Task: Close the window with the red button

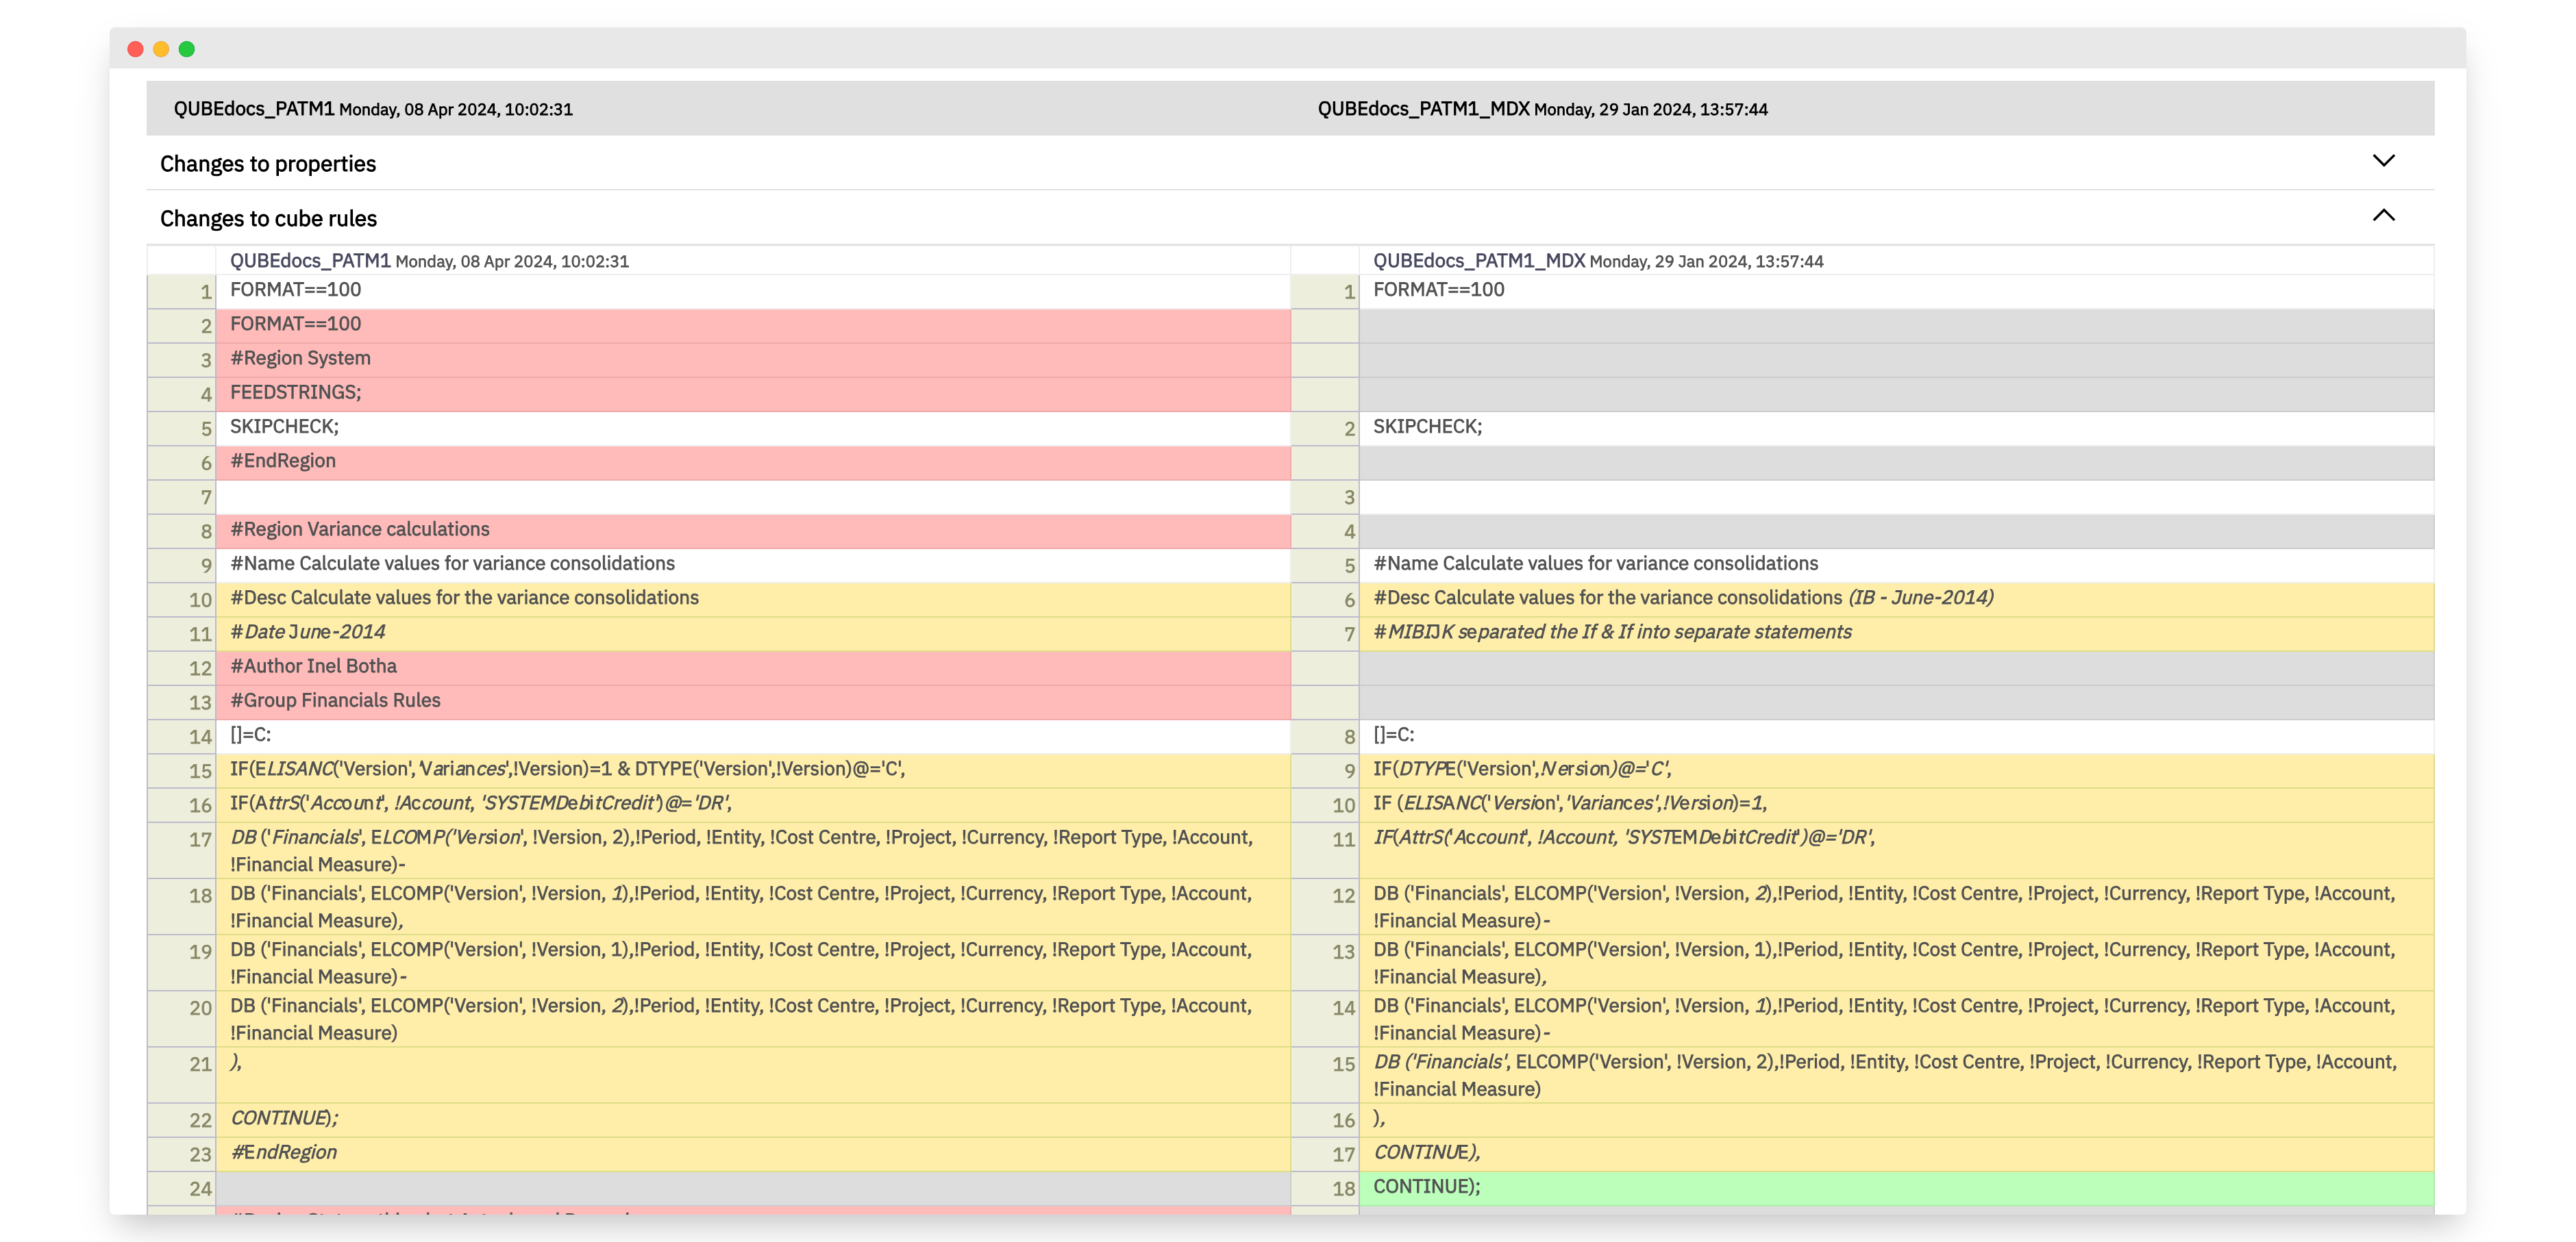Action: click(135, 49)
